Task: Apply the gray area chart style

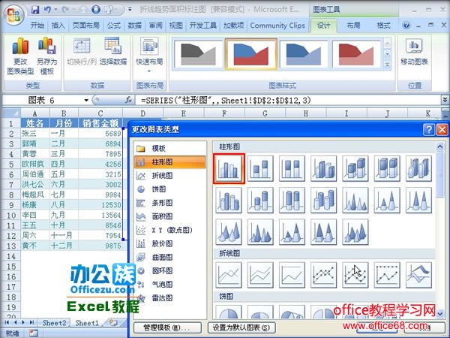Action: pyautogui.click(x=198, y=54)
